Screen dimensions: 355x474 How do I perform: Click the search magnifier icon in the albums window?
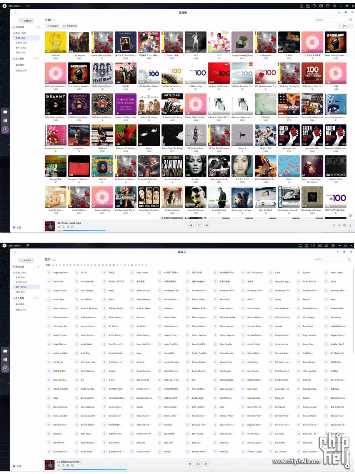(350, 20)
